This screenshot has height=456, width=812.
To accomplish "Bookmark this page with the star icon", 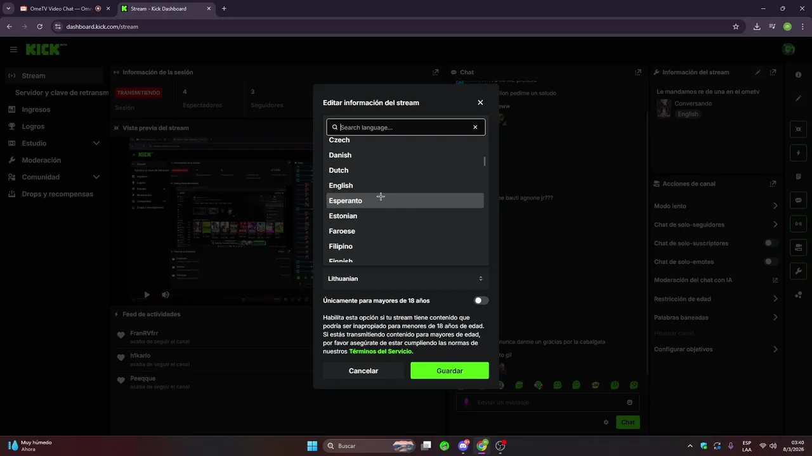I will click(736, 27).
